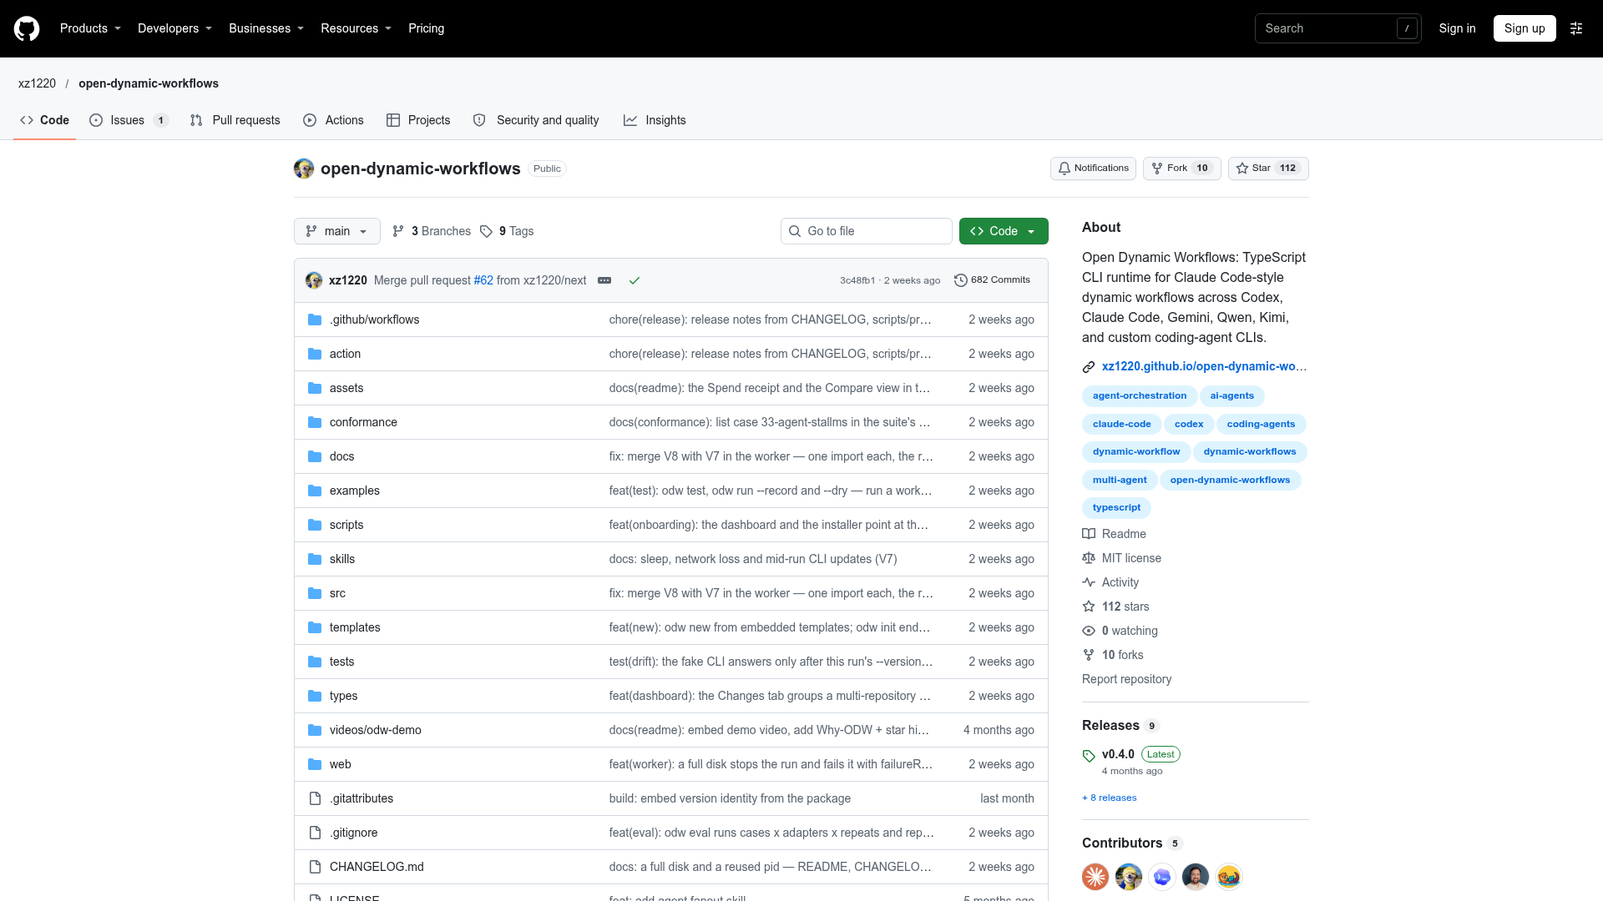Expand the Resources menu
Screen dimensions: 1603x901
tap(357, 28)
